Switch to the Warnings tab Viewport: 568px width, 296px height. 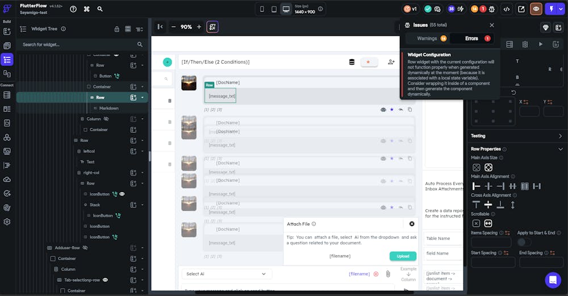pos(427,39)
